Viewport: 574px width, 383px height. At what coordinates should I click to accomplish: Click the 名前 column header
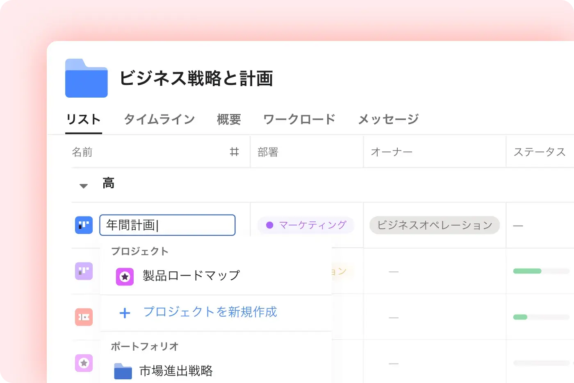[x=82, y=152]
